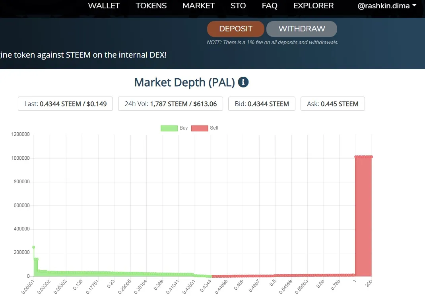Expand the @rashkin.dima account dropdown

click(387, 6)
